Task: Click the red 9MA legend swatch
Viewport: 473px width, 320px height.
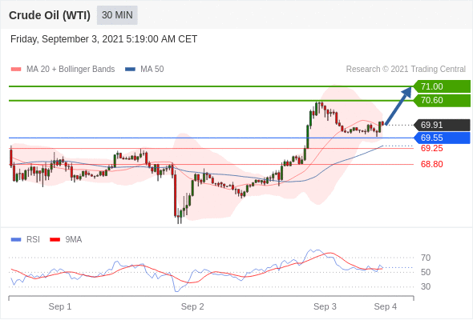Action: tap(55, 240)
